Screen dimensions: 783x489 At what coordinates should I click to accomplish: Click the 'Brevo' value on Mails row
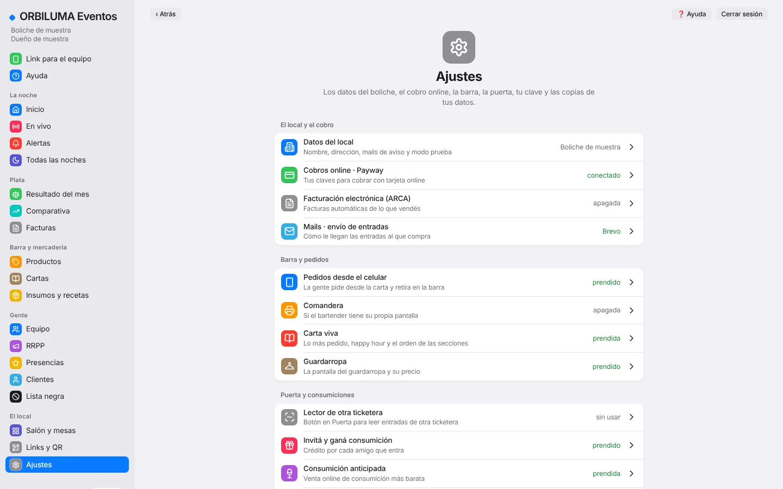click(611, 231)
